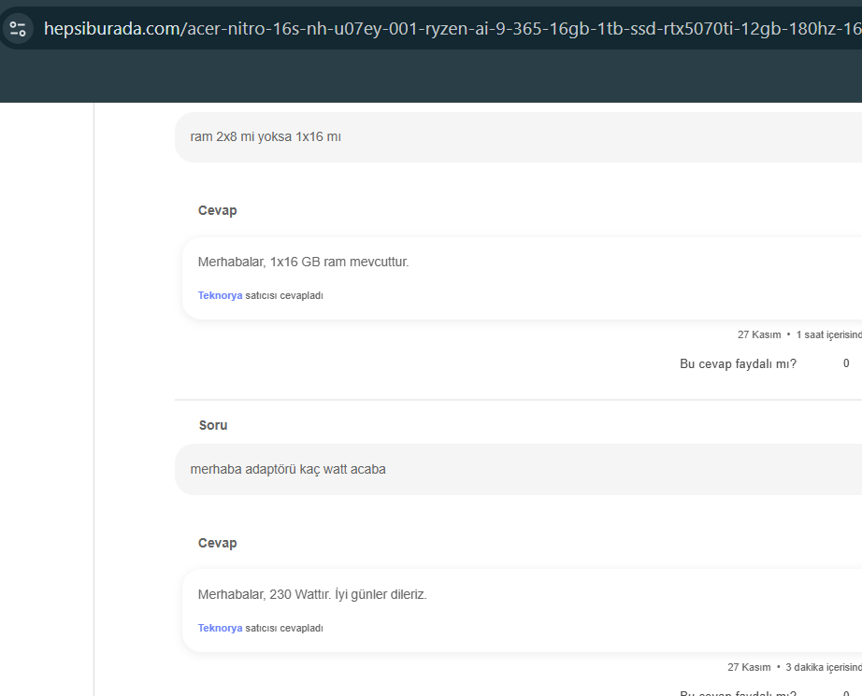
Task: Click the Soru heading above the adapter question
Action: (213, 425)
